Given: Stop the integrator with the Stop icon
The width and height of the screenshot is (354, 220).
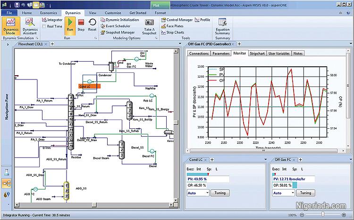Looking at the screenshot, I should (x=81, y=24).
